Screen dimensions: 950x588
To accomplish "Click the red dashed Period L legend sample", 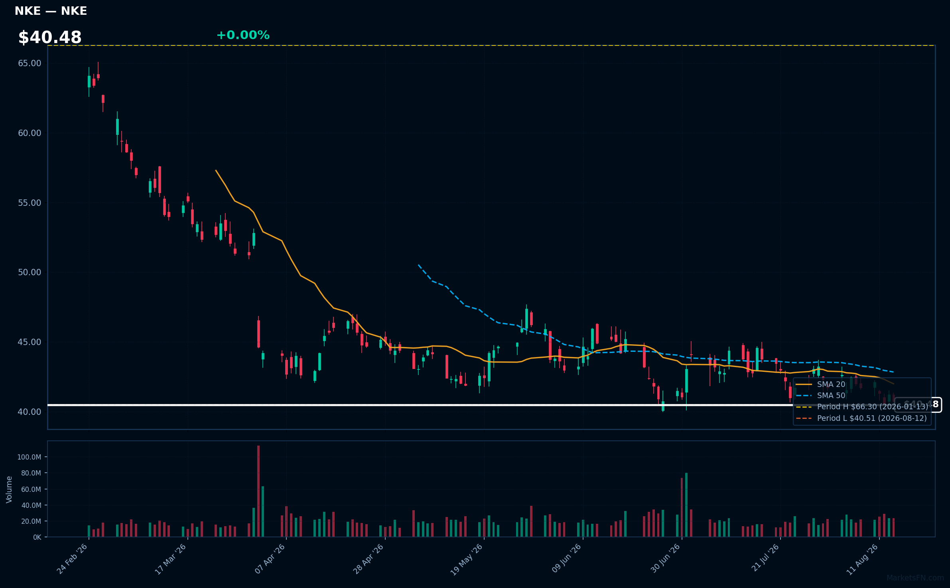I will pos(804,418).
